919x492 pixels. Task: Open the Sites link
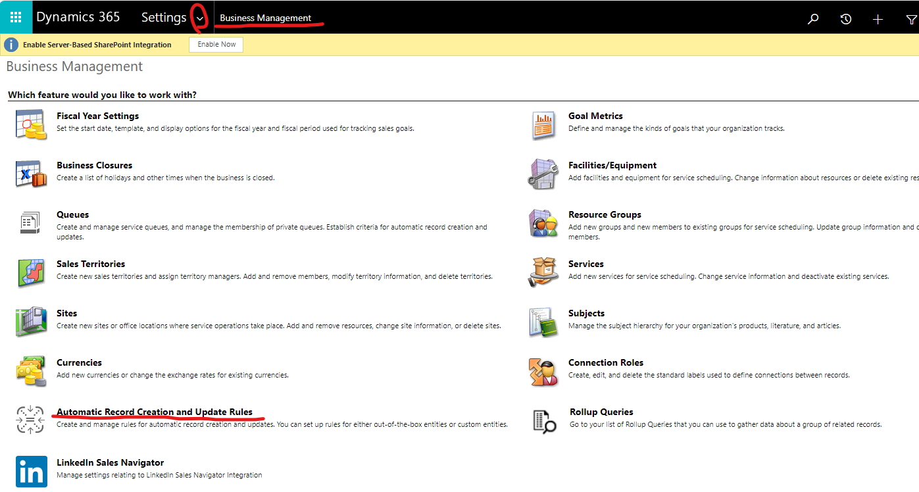tap(67, 313)
